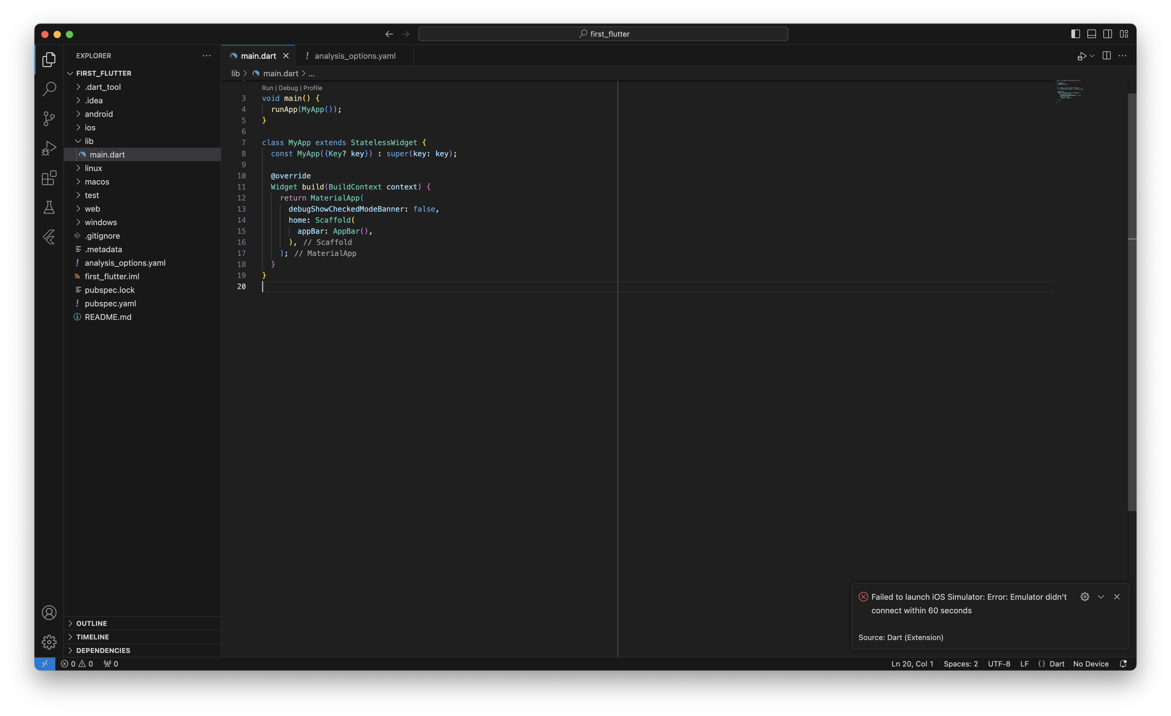
Task: Click the editor vertical scrollbar
Action: [1132, 302]
